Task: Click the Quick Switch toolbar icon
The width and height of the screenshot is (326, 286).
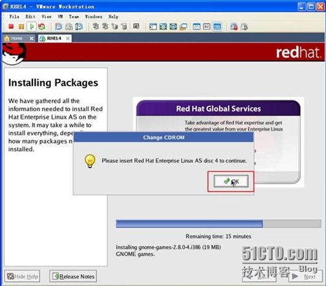Action: click(173, 26)
